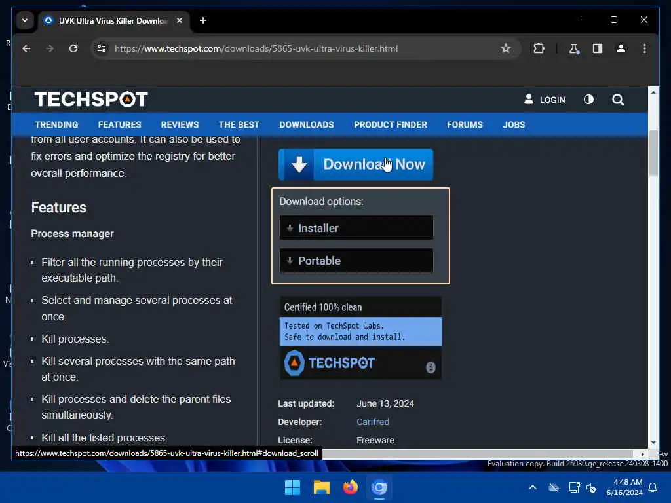Click the network display tray icon
Viewport: 671px width, 503px height.
tap(574, 487)
